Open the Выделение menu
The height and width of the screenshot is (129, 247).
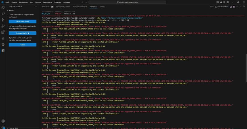click(23, 2)
